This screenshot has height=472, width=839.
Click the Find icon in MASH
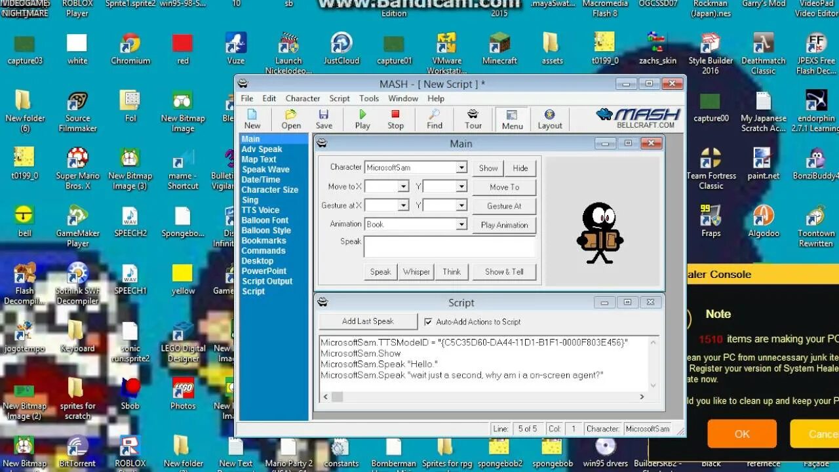tap(433, 119)
